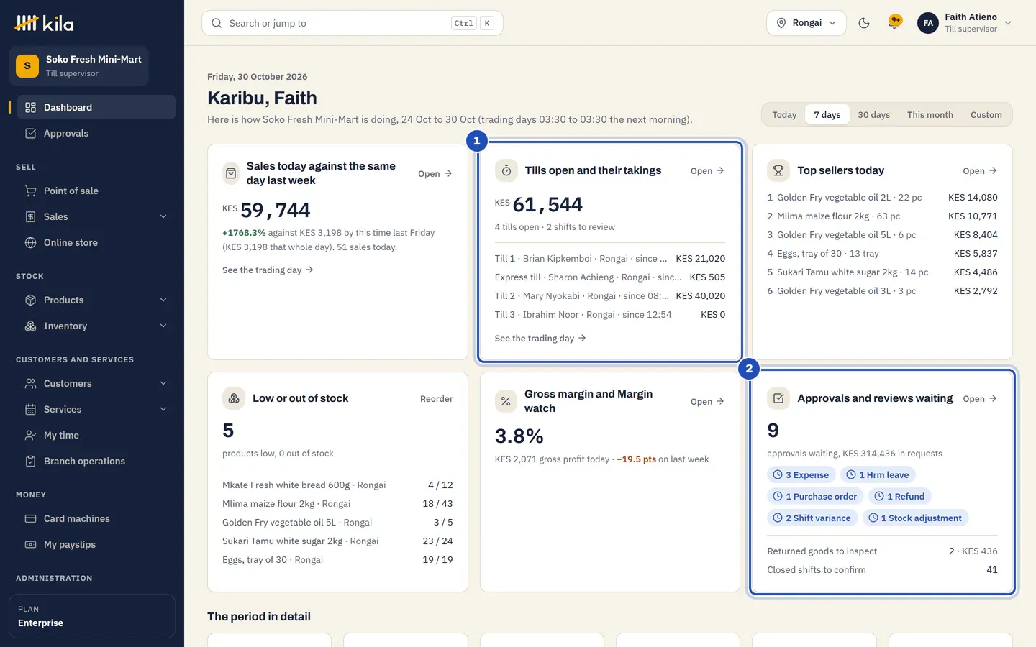Focus the Search or jump to field
1036x647 pixels.
353,23
